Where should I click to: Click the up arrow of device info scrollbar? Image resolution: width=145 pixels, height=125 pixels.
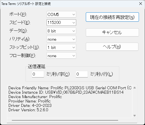pos(135,88)
